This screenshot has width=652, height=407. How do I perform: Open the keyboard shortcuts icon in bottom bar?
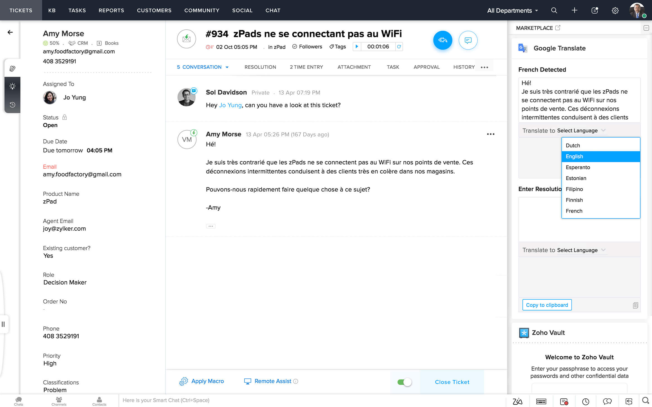(541, 401)
